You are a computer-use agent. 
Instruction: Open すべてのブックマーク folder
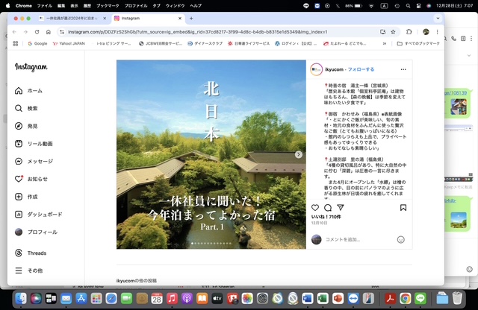(418, 43)
